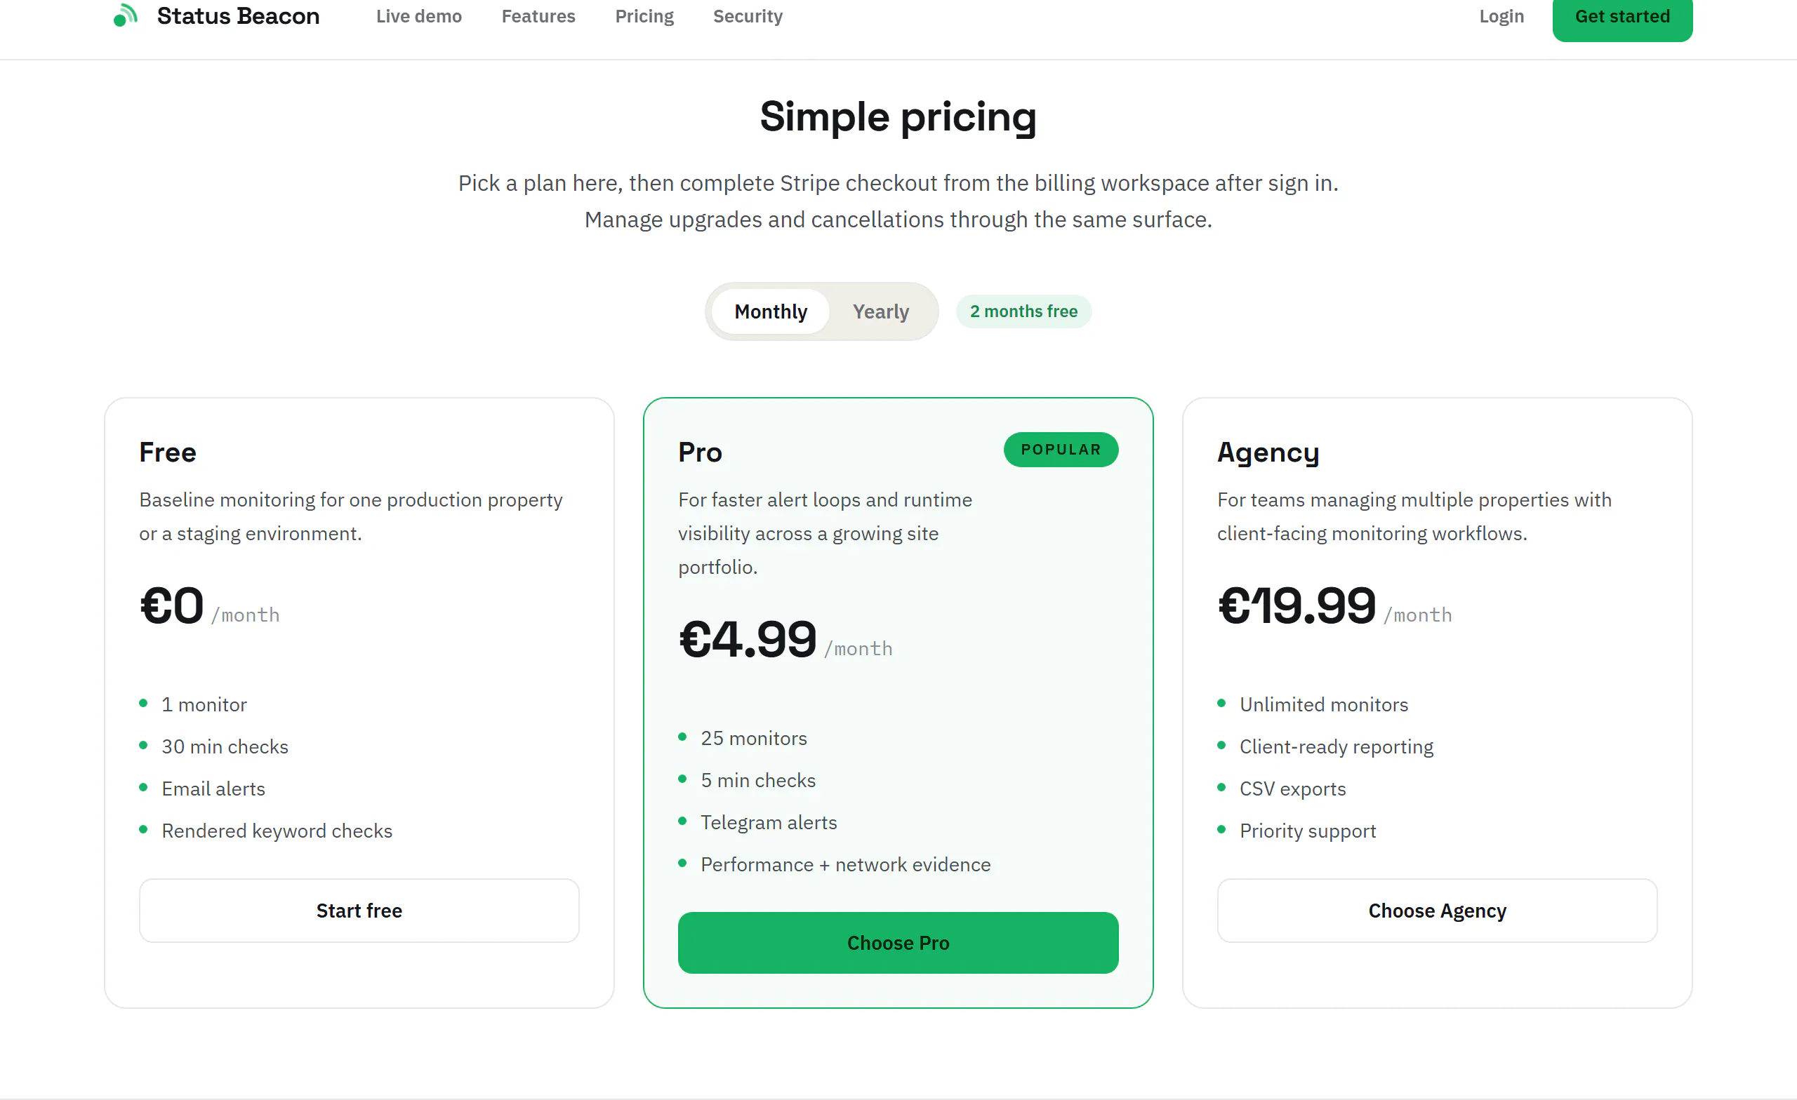Click the 2 months free badge

1023,311
